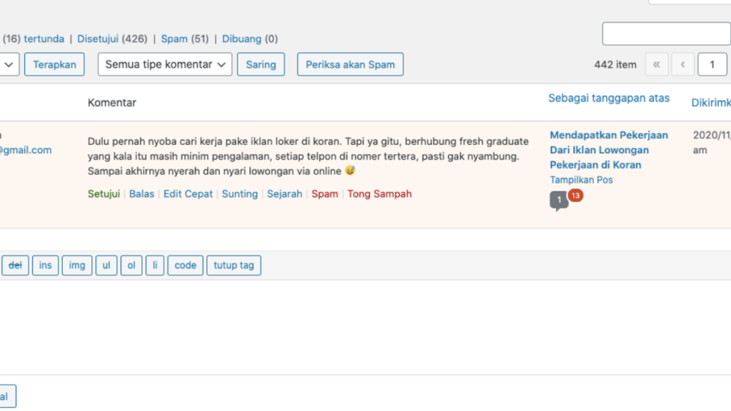Insert strikethrough del tag
The width and height of the screenshot is (731, 411).
point(15,265)
